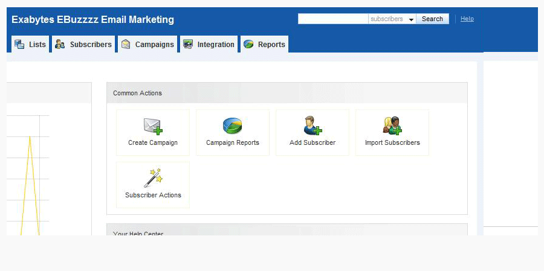The width and height of the screenshot is (544, 271).
Task: Click in the search text field
Action: point(332,19)
